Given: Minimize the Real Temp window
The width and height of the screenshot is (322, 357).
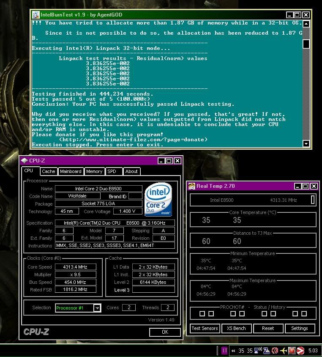Looking at the screenshot, I should pyautogui.click(x=297, y=186).
